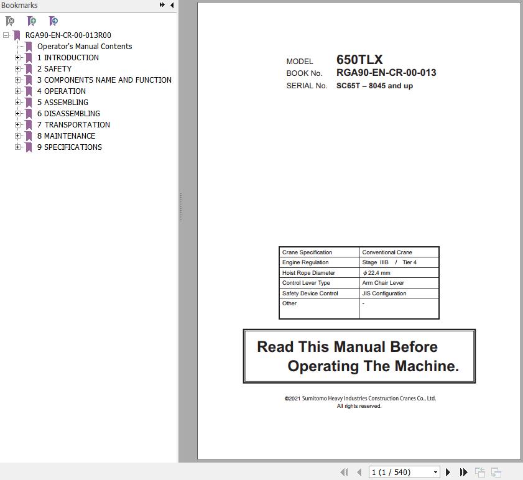Go to the previous page
This screenshot has height=480, width=523.
point(359,472)
